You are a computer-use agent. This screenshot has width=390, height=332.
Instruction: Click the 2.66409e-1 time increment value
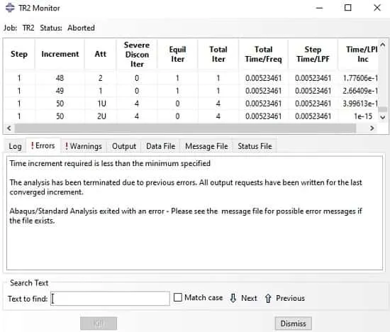[x=360, y=91]
